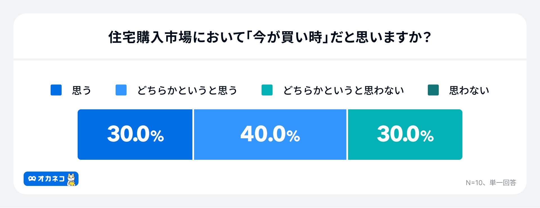Click the cat mascot icon in logo

click(x=72, y=179)
